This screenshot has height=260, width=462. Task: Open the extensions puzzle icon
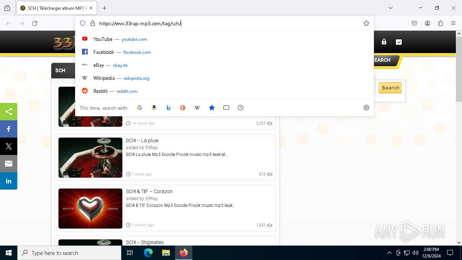(440, 23)
